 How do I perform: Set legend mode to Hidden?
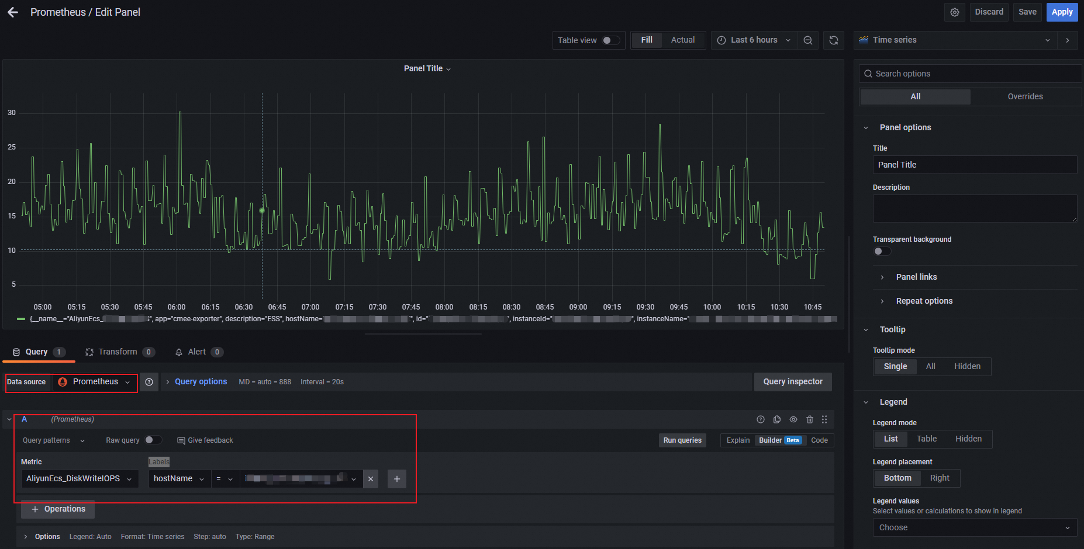coord(968,439)
